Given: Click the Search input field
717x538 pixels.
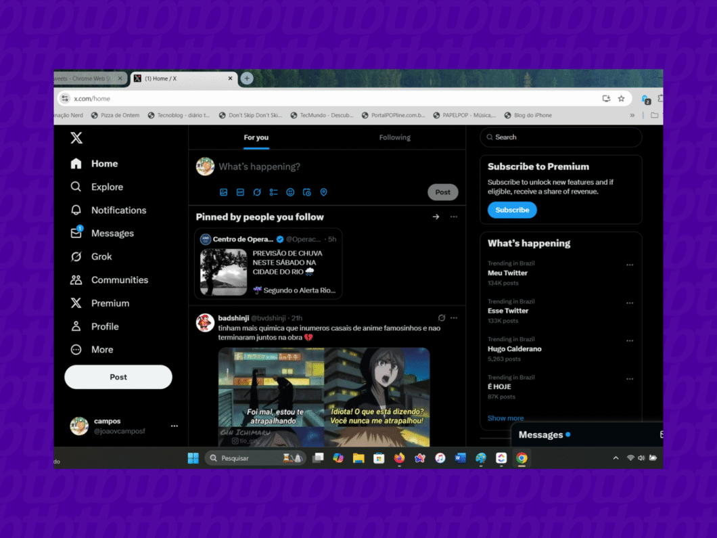Looking at the screenshot, I should tap(560, 137).
